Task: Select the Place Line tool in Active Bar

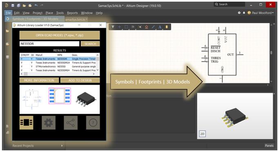Action: pyautogui.click(x=153, y=27)
